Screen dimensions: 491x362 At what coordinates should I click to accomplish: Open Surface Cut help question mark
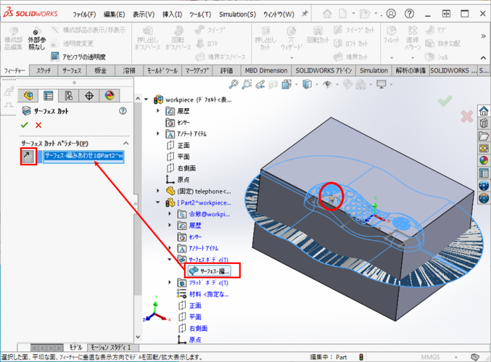[122, 111]
